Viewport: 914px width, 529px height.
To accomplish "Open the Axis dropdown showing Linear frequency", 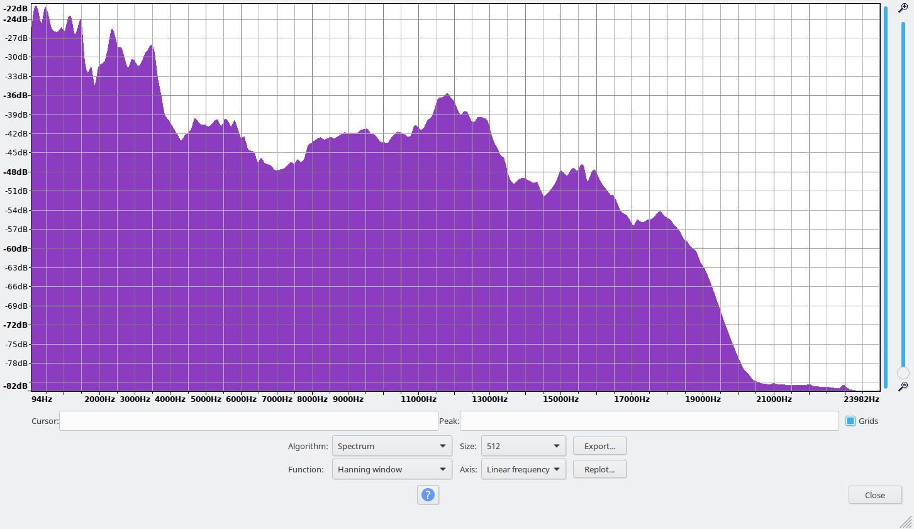I will [x=523, y=469].
